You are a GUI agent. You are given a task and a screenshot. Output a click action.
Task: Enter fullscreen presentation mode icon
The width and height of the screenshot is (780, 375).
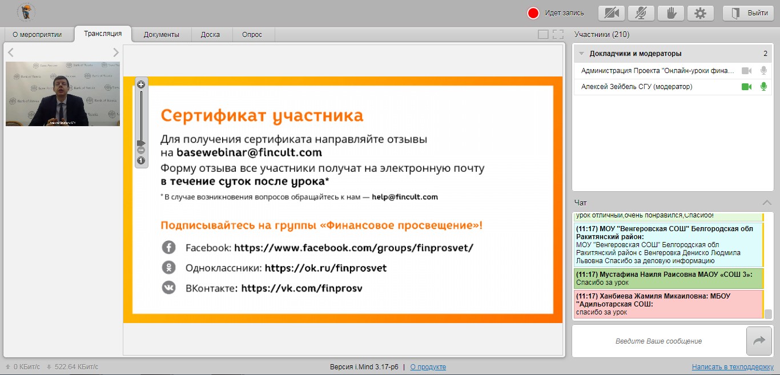click(x=558, y=35)
